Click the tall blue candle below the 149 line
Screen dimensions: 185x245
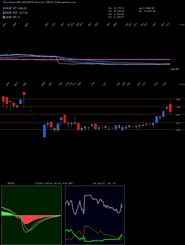pyautogui.click(x=44, y=131)
